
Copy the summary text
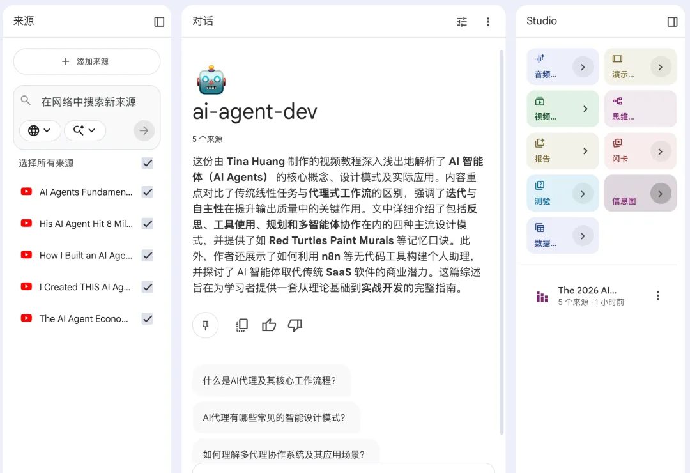point(242,325)
